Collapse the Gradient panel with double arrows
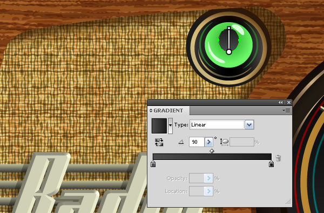324x213 pixels. pyautogui.click(x=280, y=102)
